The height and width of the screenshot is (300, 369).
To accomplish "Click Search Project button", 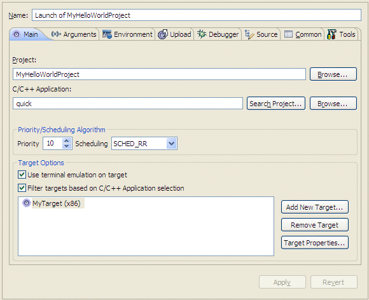I will point(276,104).
